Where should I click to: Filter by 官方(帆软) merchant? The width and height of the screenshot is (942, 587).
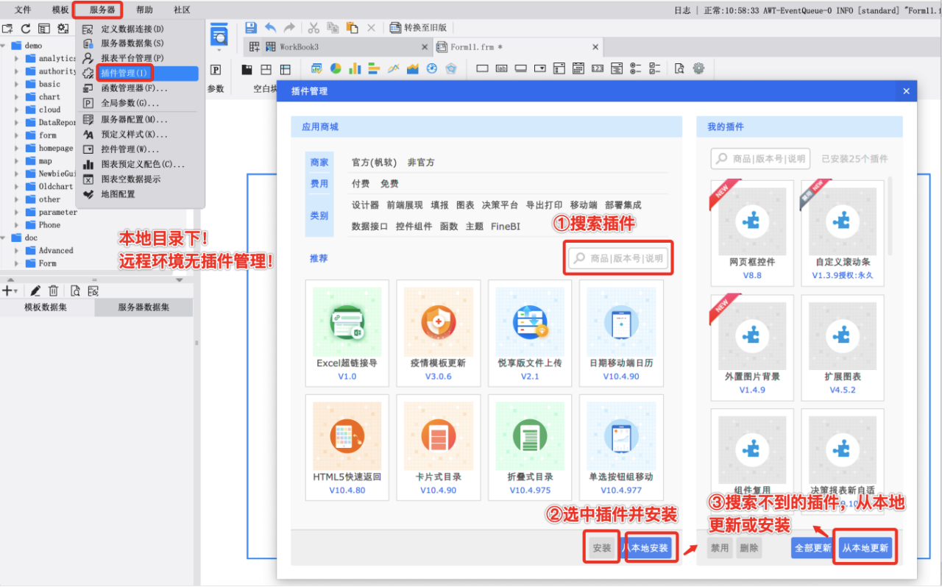point(374,163)
